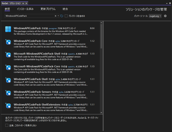This screenshot has height=132, width=172.
Task: Select the WindowsAPICodePack-Sensors package title
Action: point(32,92)
